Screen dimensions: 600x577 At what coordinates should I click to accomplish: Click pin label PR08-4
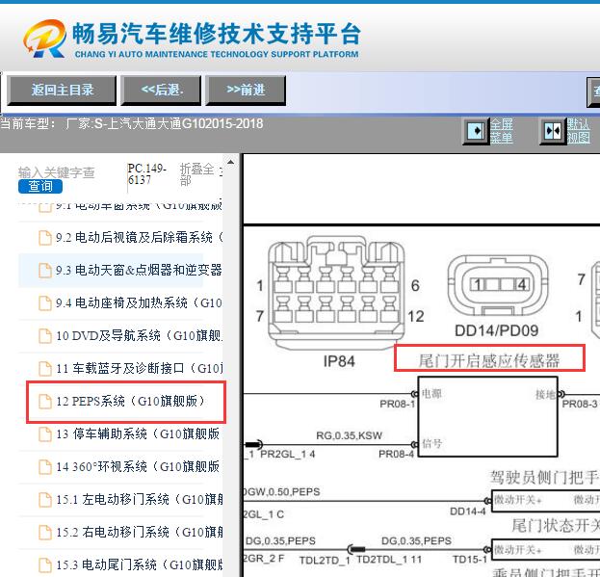coord(397,454)
